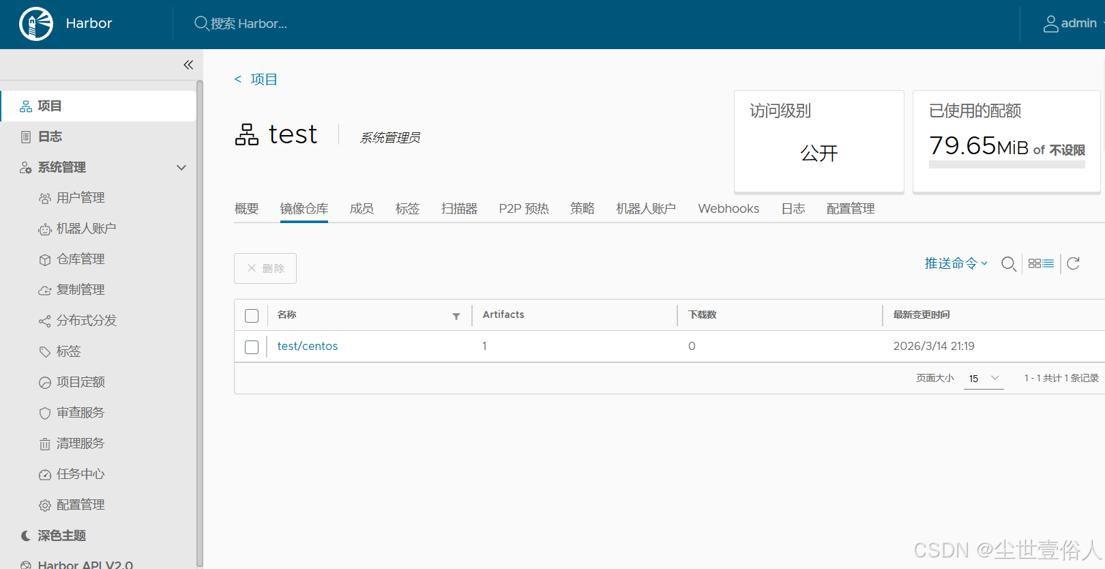The width and height of the screenshot is (1105, 569).
Task: Click the 系统管理员 role label
Action: pos(390,138)
